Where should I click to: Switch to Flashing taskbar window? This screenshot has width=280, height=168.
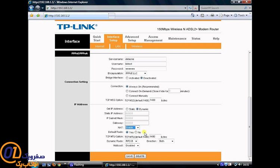pyautogui.click(x=85, y=165)
